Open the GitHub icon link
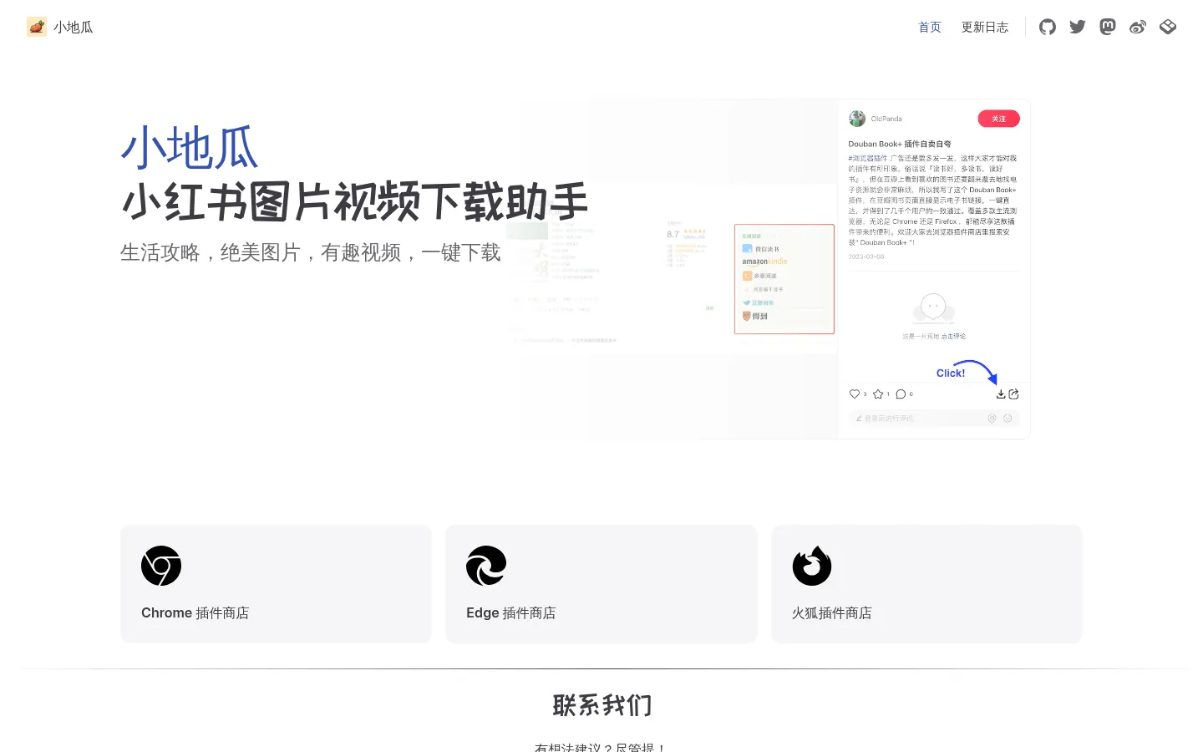1203x752 pixels. pyautogui.click(x=1048, y=27)
